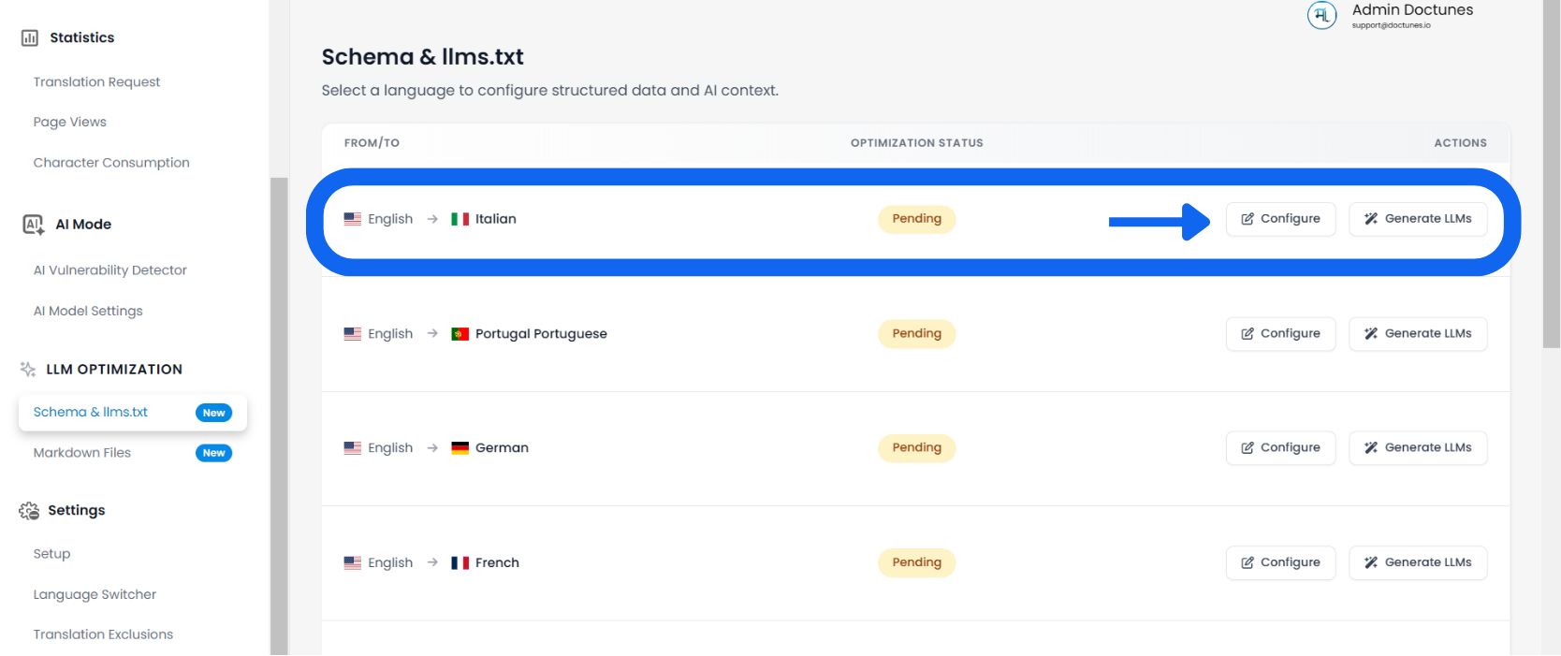The width and height of the screenshot is (1561, 656).
Task: Click the Admin Doctunes avatar icon
Action: (1321, 16)
